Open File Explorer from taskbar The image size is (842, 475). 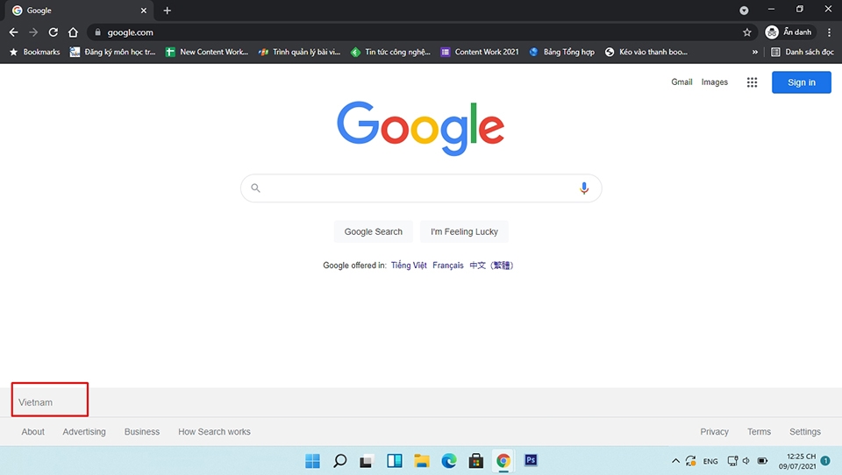tap(422, 460)
